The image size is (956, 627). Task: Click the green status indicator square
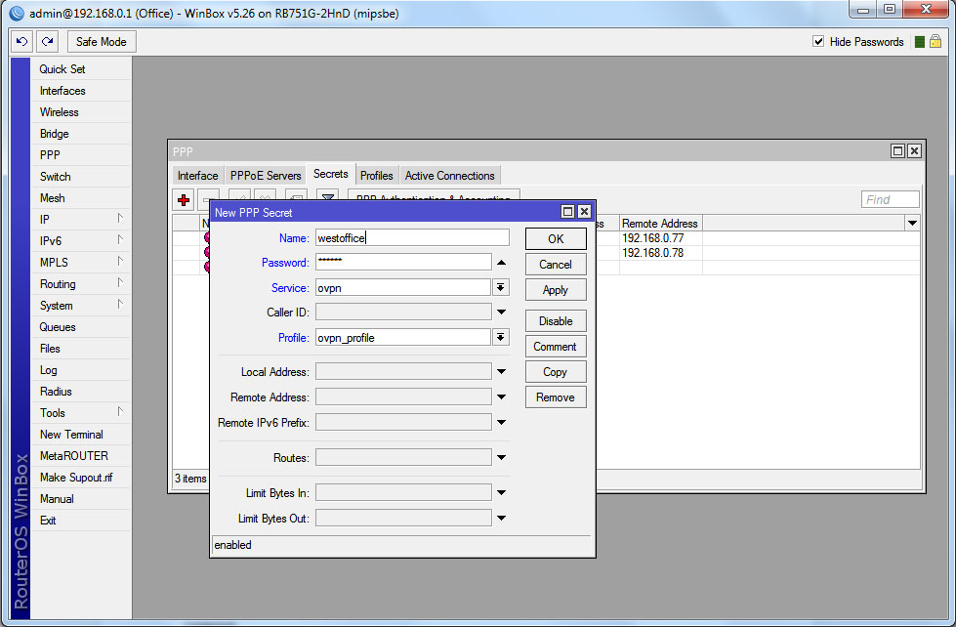[x=919, y=42]
